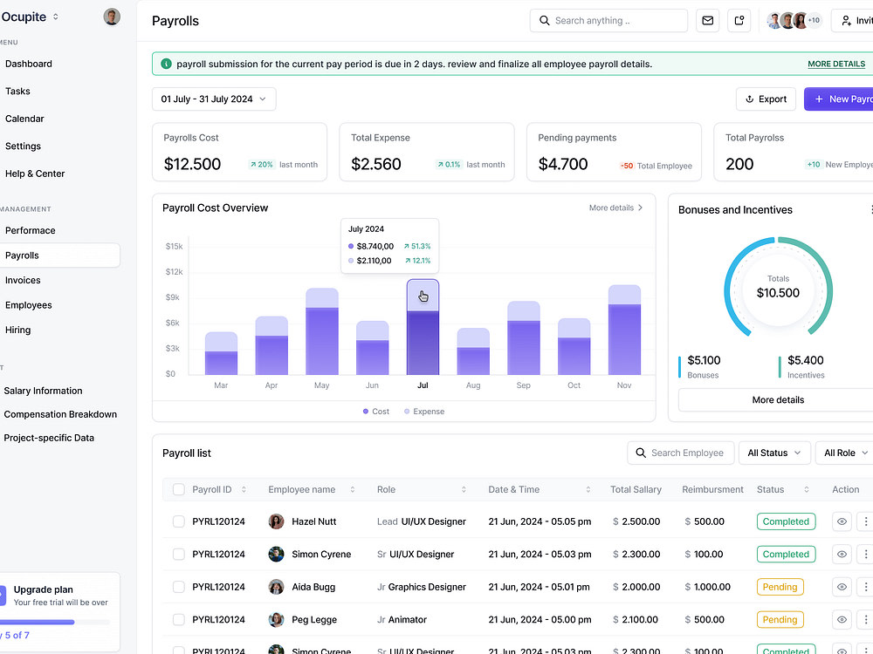This screenshot has width=873, height=654.
Task: Sort by the Employee name column arrows
Action: point(353,489)
